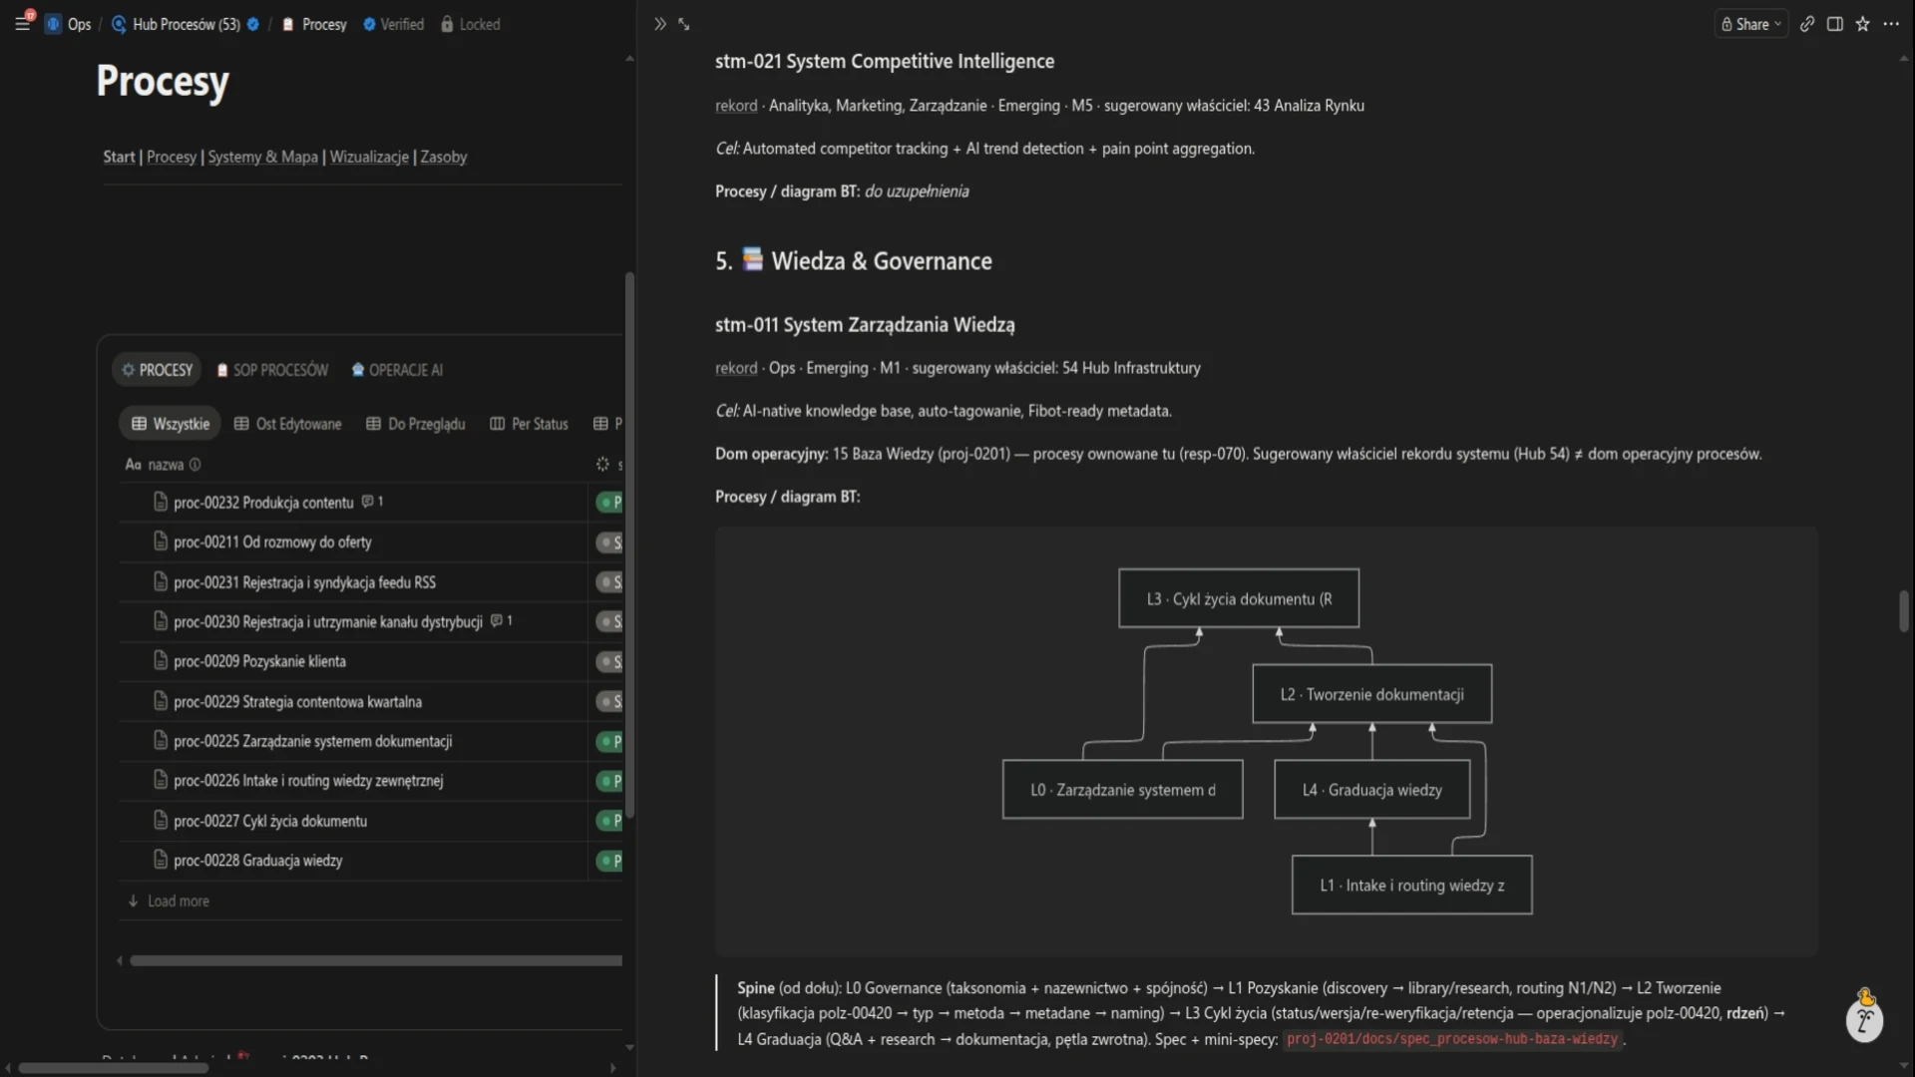Image resolution: width=1915 pixels, height=1077 pixels.
Task: Select the PROCESY database tab
Action: (157, 370)
